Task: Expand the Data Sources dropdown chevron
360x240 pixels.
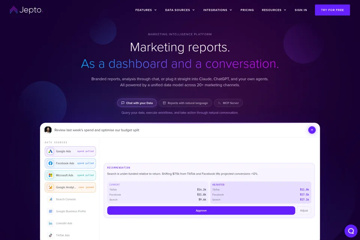Action: pyautogui.click(x=193, y=10)
